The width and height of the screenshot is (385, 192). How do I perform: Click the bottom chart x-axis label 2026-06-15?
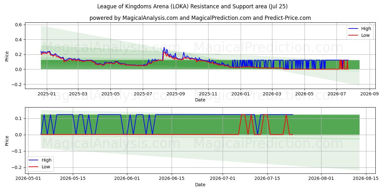tap(172, 179)
